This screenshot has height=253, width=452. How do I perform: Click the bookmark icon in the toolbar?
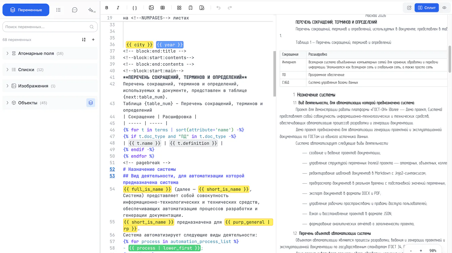click(x=190, y=8)
